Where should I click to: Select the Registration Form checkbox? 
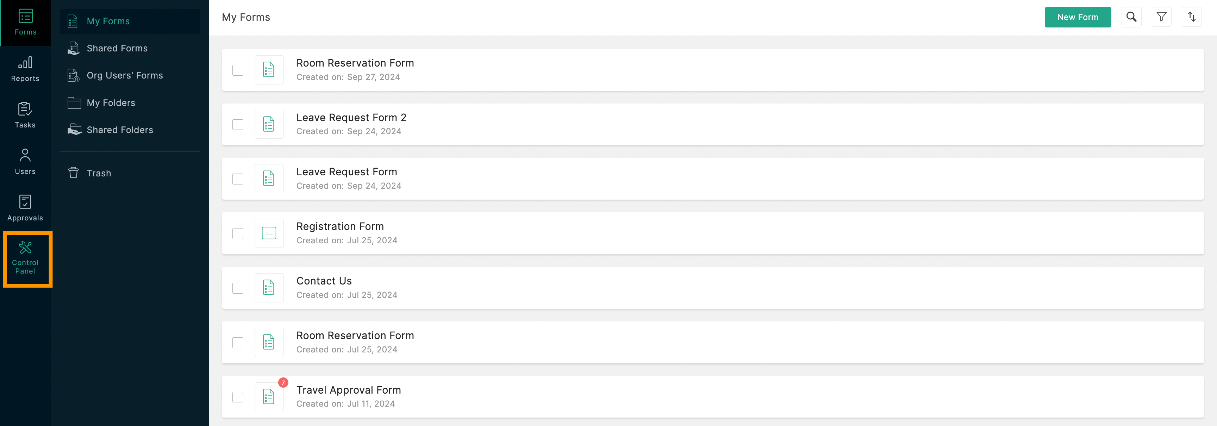coord(238,233)
